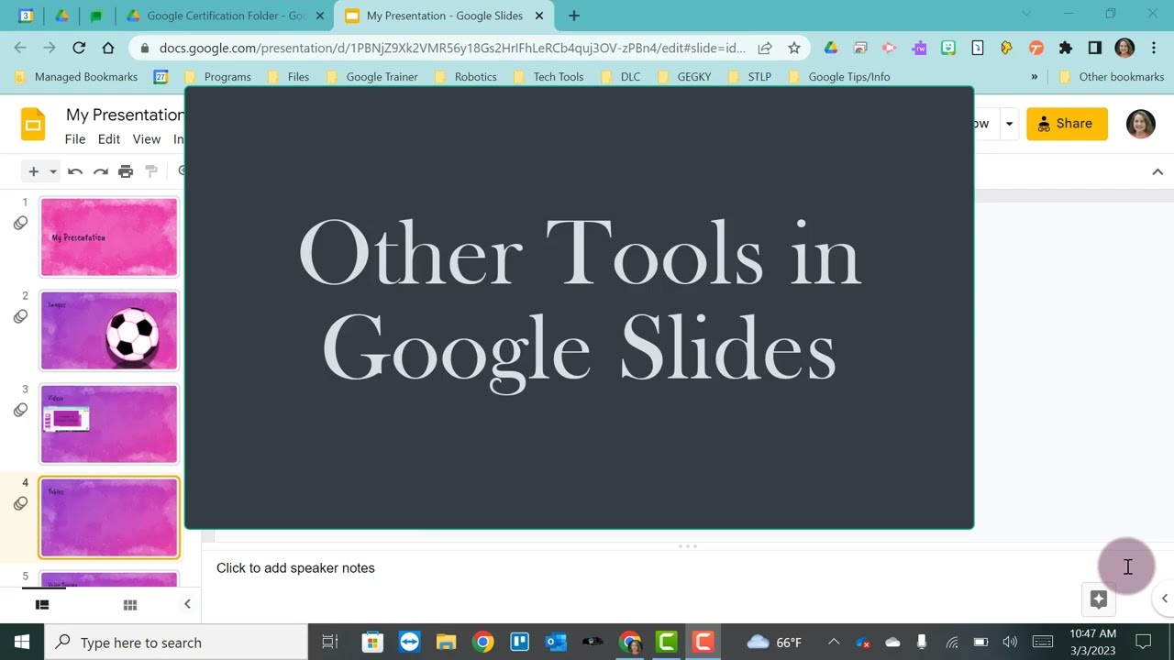1174x660 pixels.
Task: Show hidden system tray icons
Action: [x=834, y=642]
